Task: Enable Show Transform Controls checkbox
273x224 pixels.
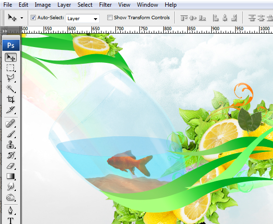Action: coord(110,18)
